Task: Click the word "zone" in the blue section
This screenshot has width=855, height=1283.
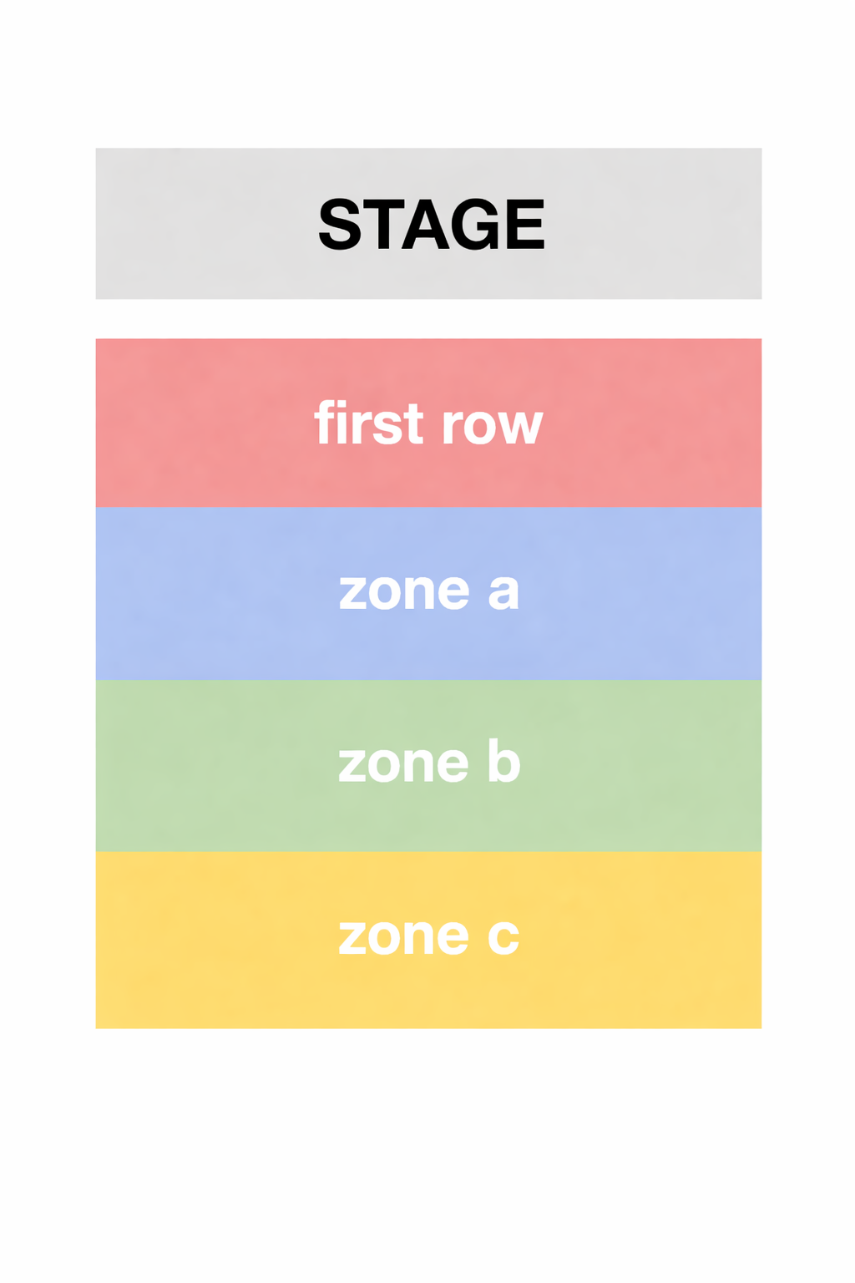Action: 404,592
